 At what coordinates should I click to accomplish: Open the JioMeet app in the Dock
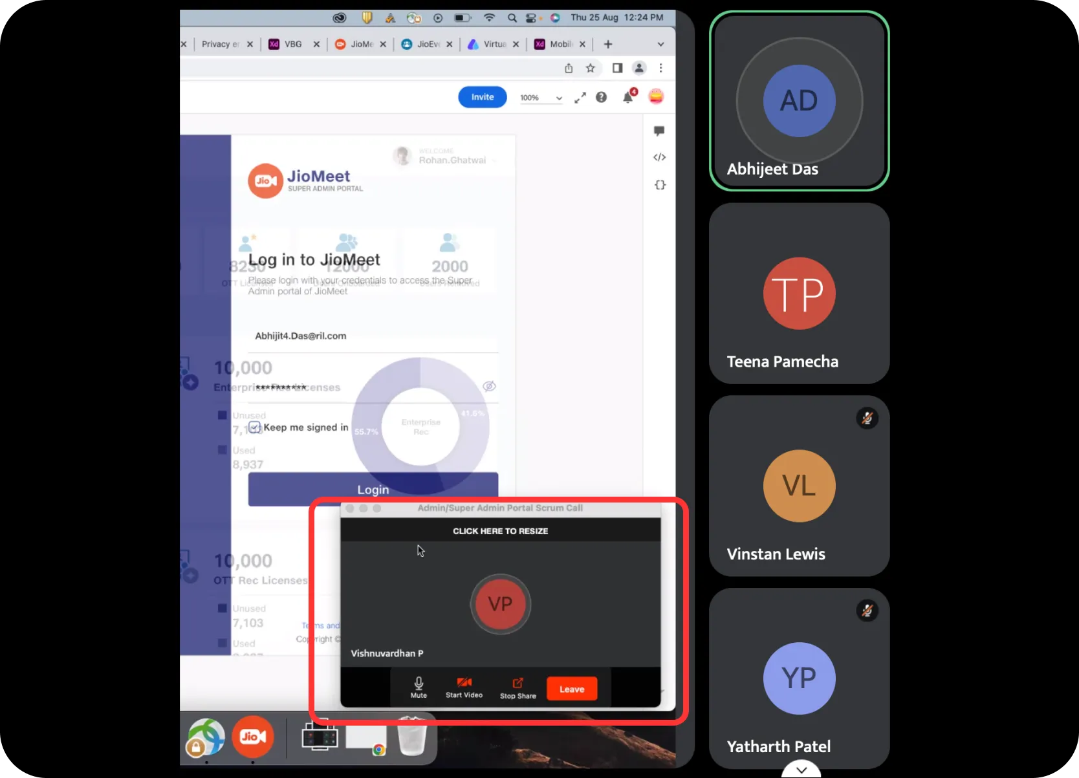253,737
